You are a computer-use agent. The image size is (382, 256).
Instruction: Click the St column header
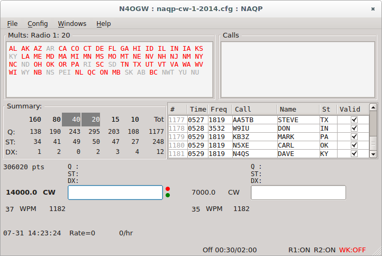point(328,109)
